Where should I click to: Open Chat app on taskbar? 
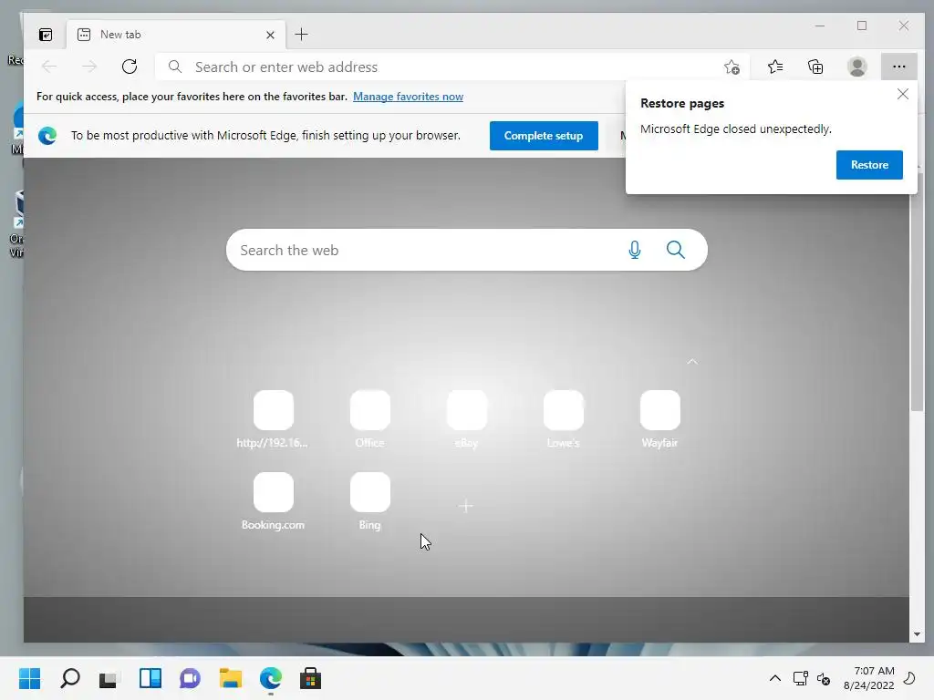190,678
